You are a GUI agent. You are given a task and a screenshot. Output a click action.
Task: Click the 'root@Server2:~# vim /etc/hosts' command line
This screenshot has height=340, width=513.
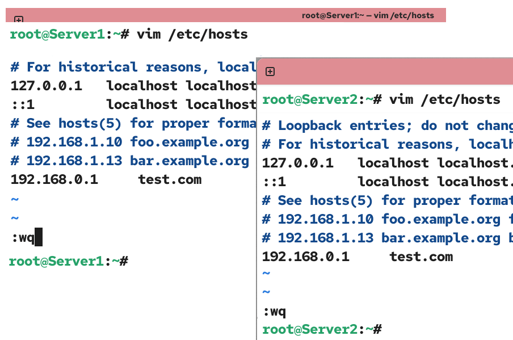pos(381,99)
